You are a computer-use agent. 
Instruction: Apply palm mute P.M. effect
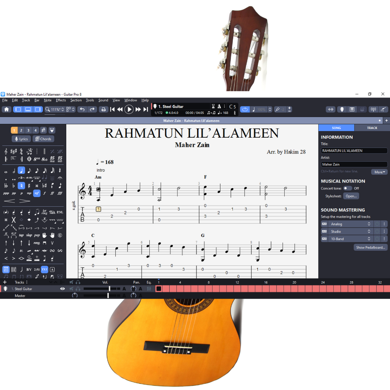point(60,213)
